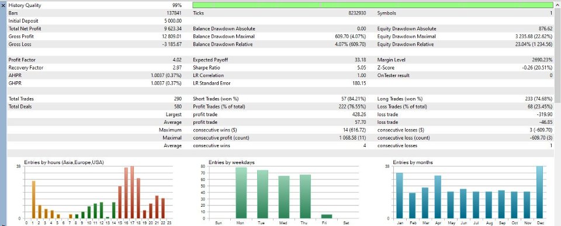Click average loss trade value -46.85
Screen dimensions: 561x226
pos(546,122)
